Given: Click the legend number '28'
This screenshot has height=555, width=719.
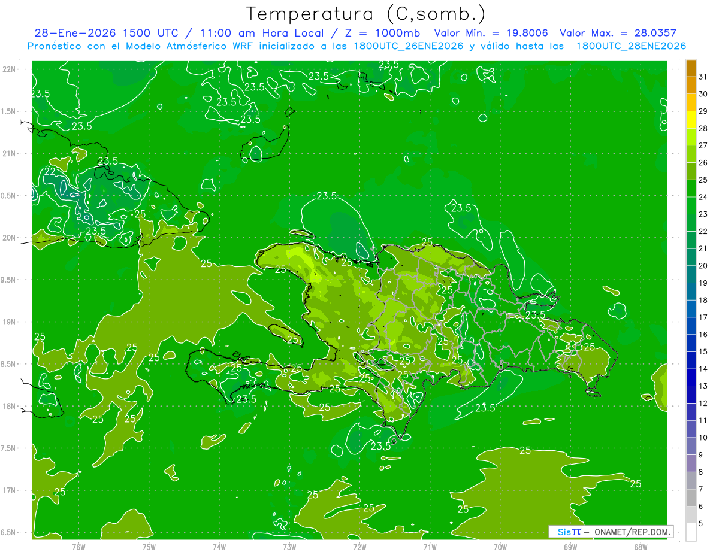Looking at the screenshot, I should pos(703,129).
